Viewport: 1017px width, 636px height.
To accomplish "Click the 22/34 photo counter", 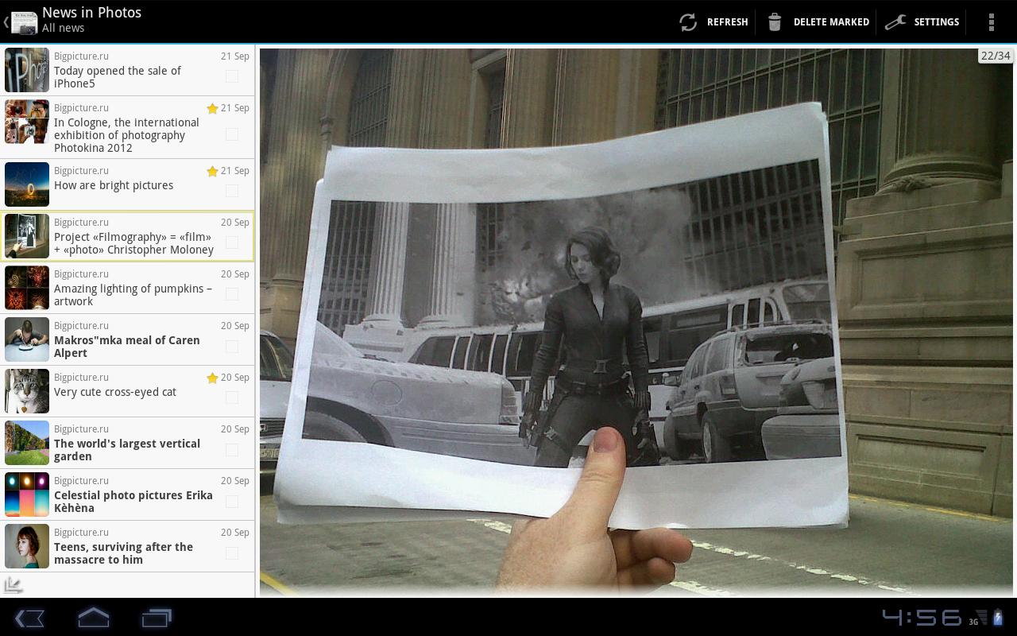I will (995, 56).
